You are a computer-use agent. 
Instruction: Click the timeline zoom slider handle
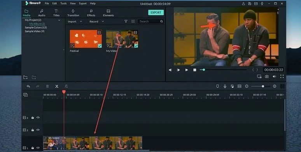point(263,86)
